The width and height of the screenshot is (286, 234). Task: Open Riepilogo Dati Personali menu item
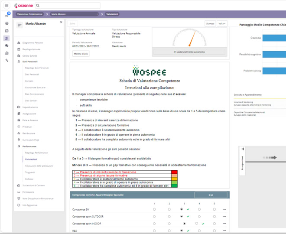point(37,68)
